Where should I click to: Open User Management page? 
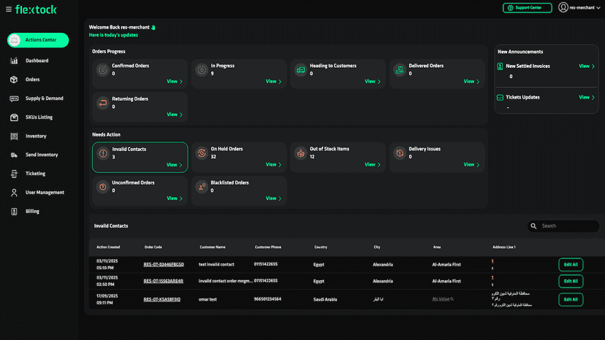coord(45,193)
